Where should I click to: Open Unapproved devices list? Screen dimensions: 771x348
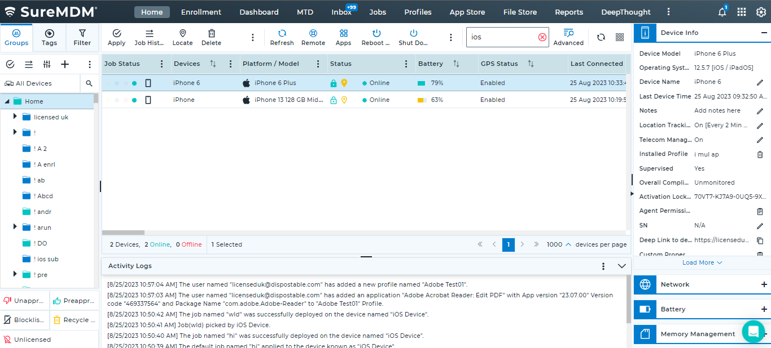tap(25, 301)
